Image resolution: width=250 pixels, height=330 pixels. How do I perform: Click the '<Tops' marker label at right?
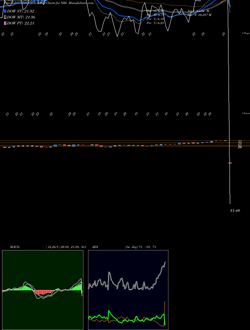point(246,33)
